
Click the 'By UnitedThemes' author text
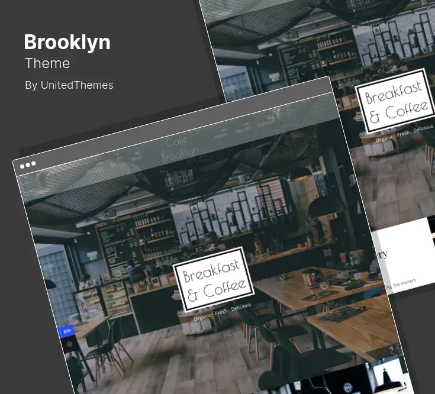pyautogui.click(x=69, y=85)
